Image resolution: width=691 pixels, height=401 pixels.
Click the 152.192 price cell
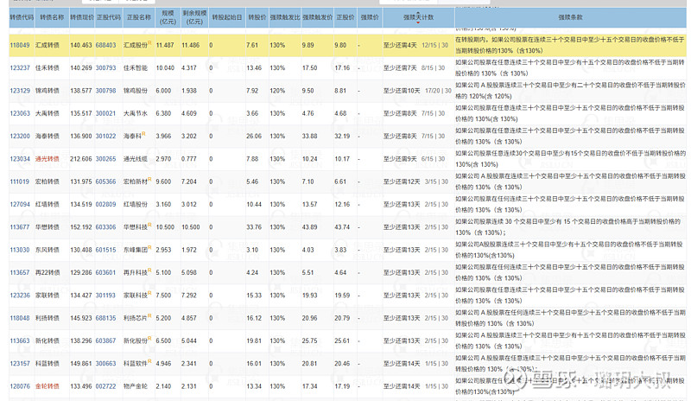pyautogui.click(x=81, y=227)
